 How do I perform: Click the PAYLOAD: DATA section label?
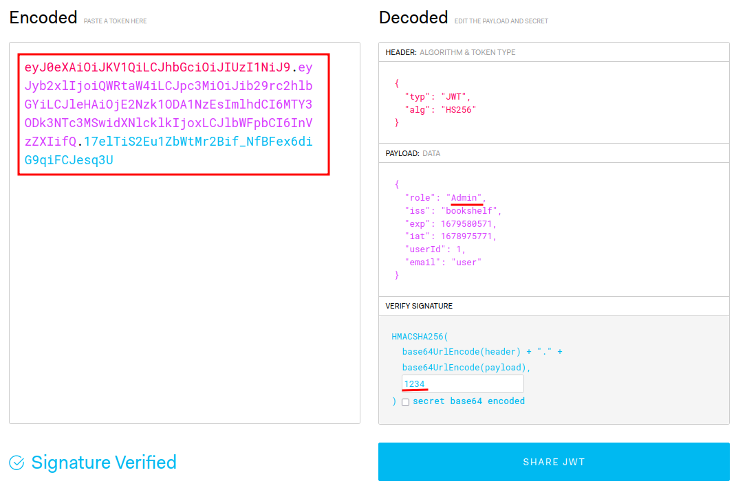[413, 153]
